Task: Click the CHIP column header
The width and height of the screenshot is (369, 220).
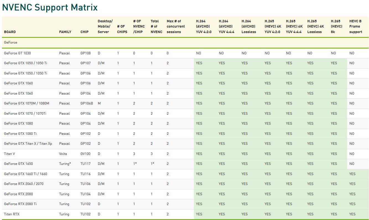Action: pyautogui.click(x=85, y=32)
